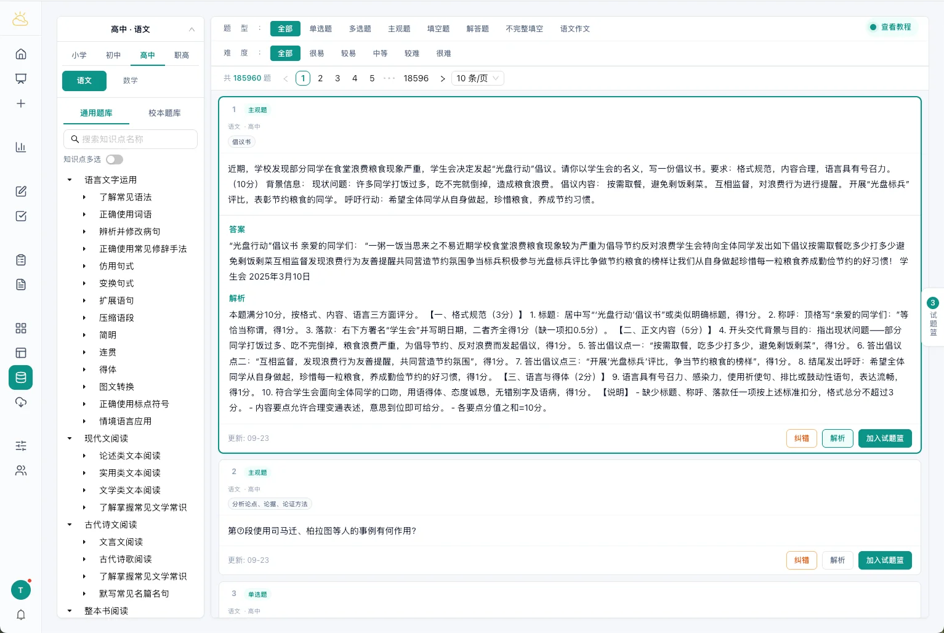Viewport: 944px width, 633px height.
Task: Select the 数学 subject button
Action: point(131,81)
